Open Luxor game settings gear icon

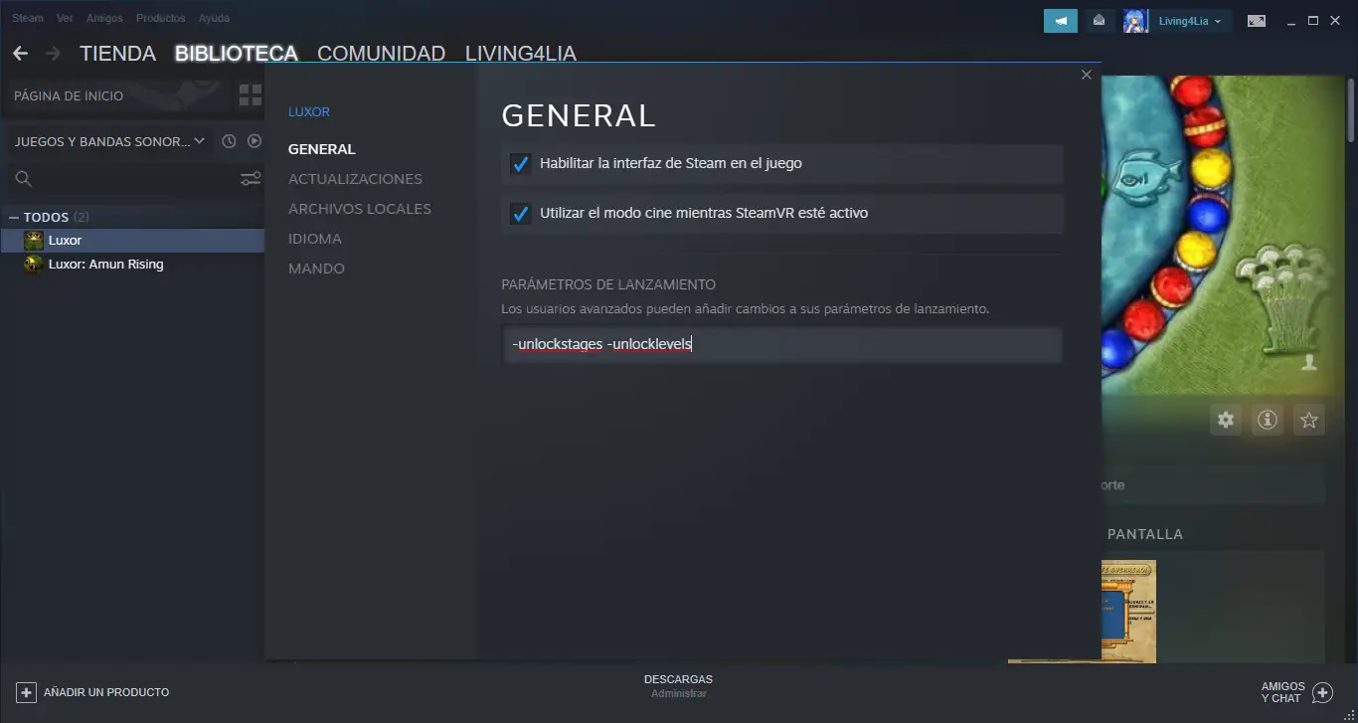click(1226, 420)
